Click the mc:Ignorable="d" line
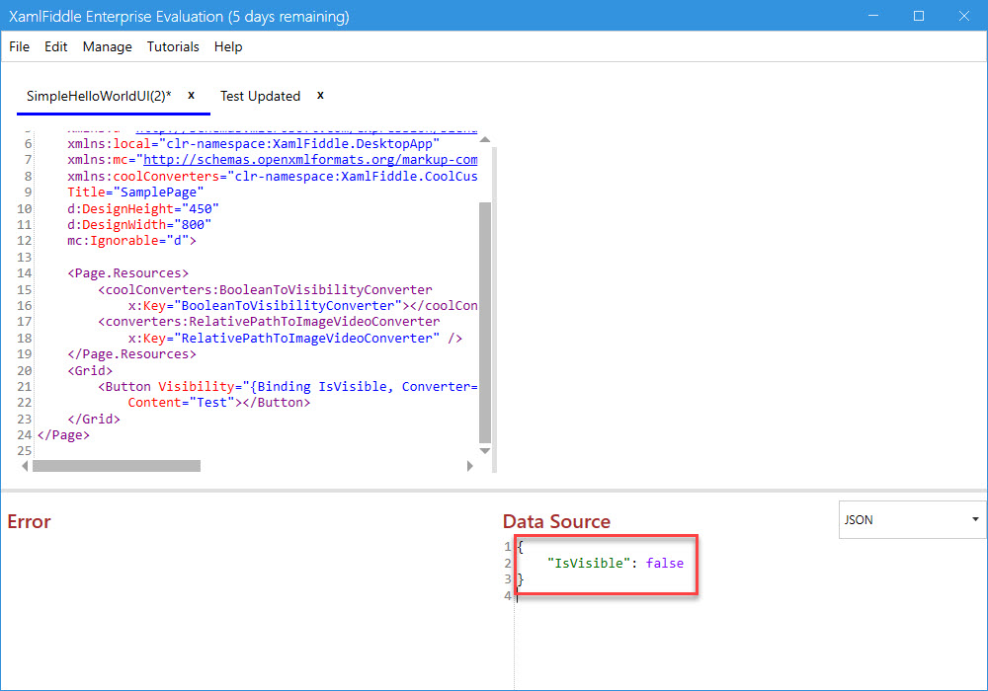 pyautogui.click(x=131, y=241)
